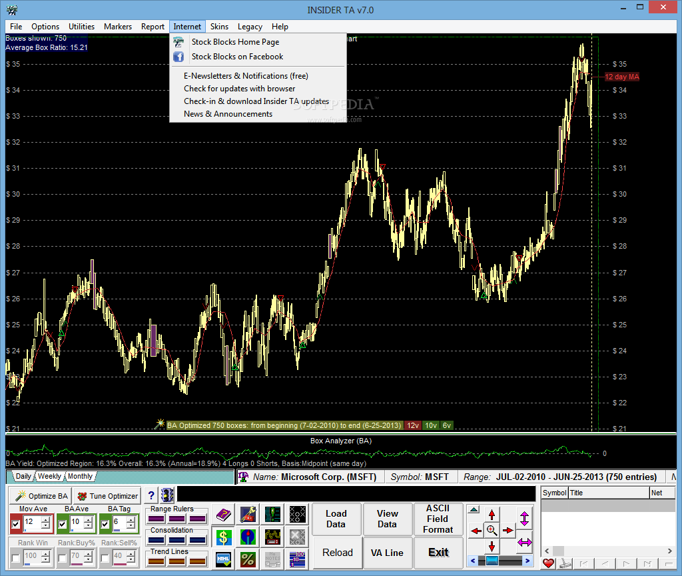Enable the Rank Win checkbox
The width and height of the screenshot is (682, 576).
tap(16, 558)
